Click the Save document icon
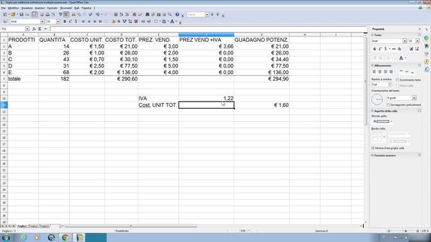This screenshot has width=431, height=242. coord(22,14)
